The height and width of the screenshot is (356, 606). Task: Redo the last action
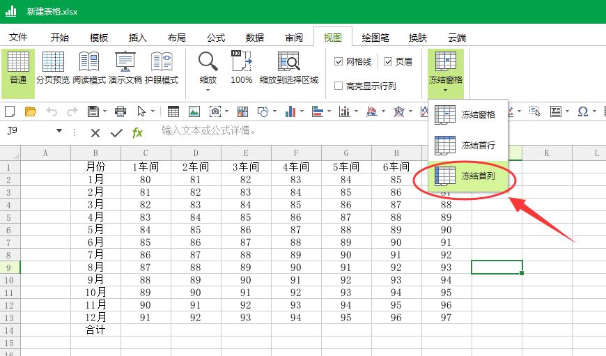click(x=72, y=111)
